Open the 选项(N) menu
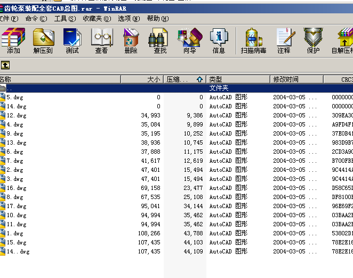353x278 pixels. click(x=129, y=19)
